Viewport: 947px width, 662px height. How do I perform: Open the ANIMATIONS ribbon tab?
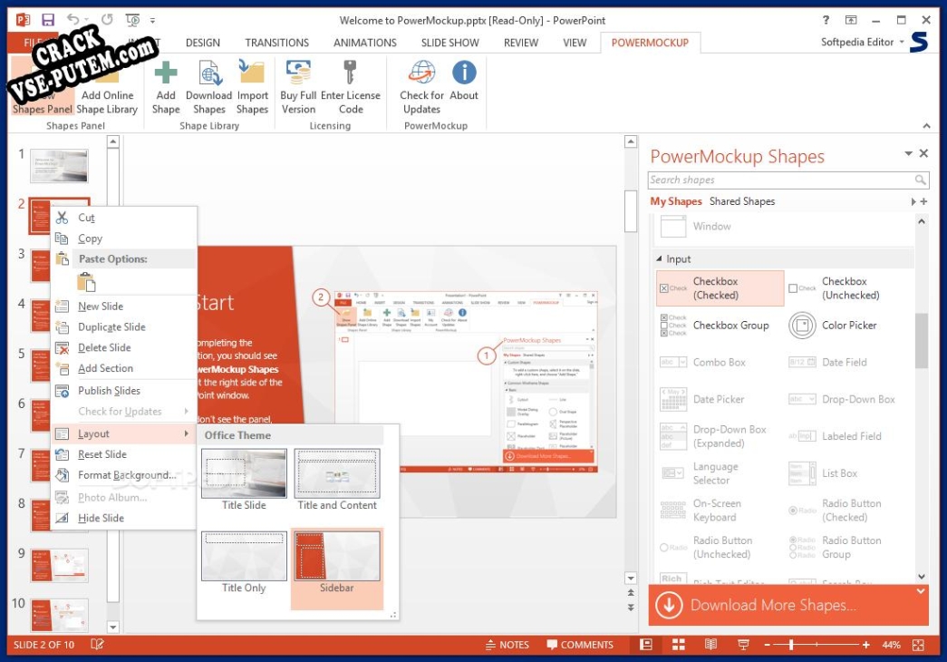click(365, 43)
